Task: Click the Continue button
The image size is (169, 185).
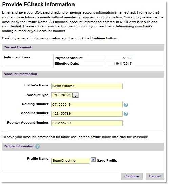Action: (132, 176)
